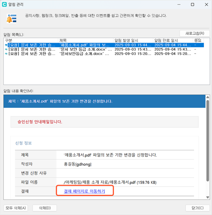Close the dialog with the 닫기(C) button

(197, 208)
